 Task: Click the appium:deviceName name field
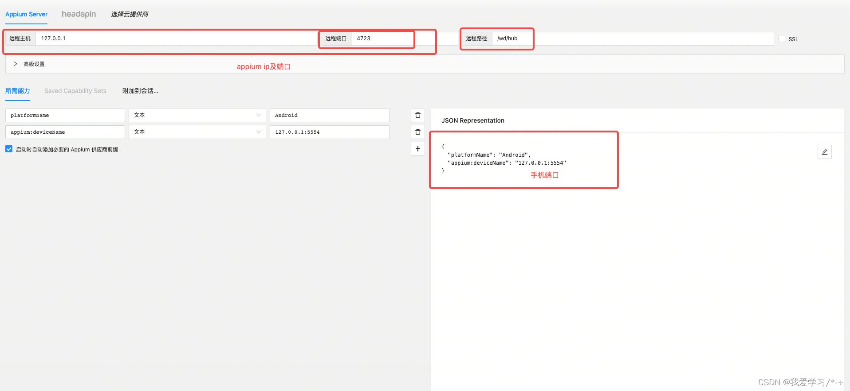65,132
